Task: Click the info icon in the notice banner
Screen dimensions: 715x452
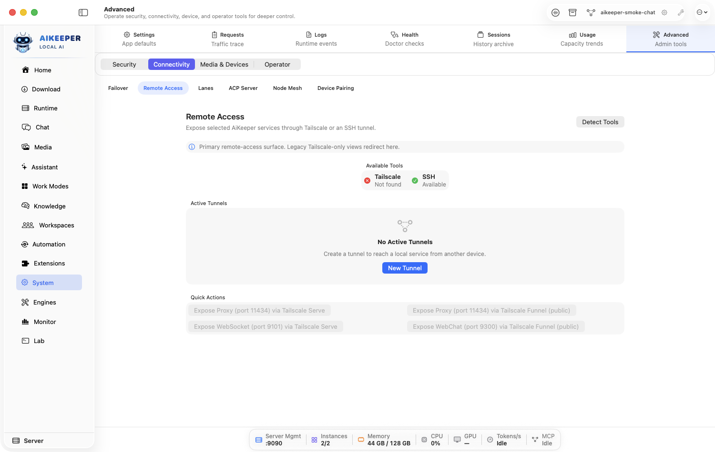Action: (x=192, y=147)
